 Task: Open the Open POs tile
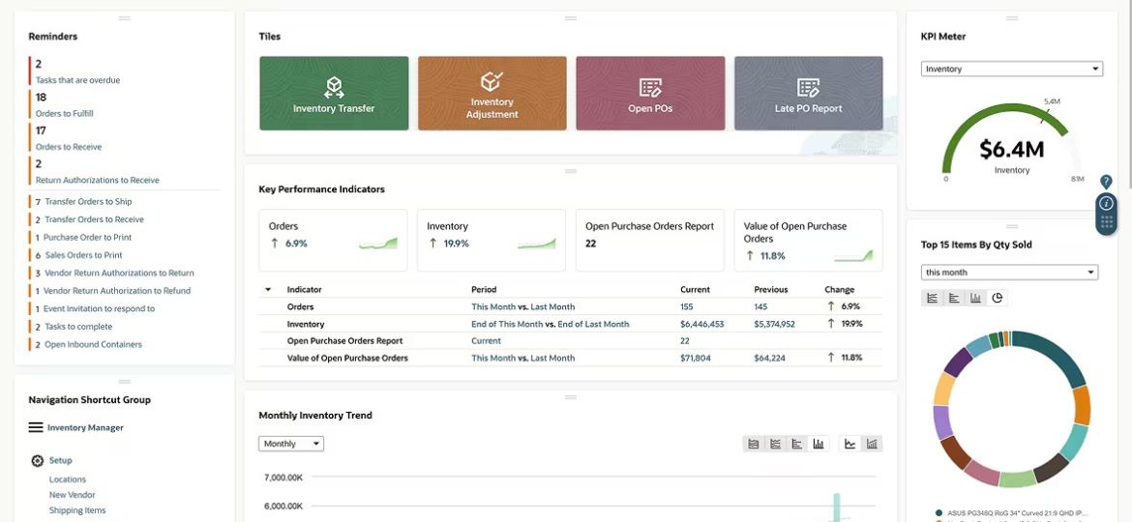click(650, 93)
